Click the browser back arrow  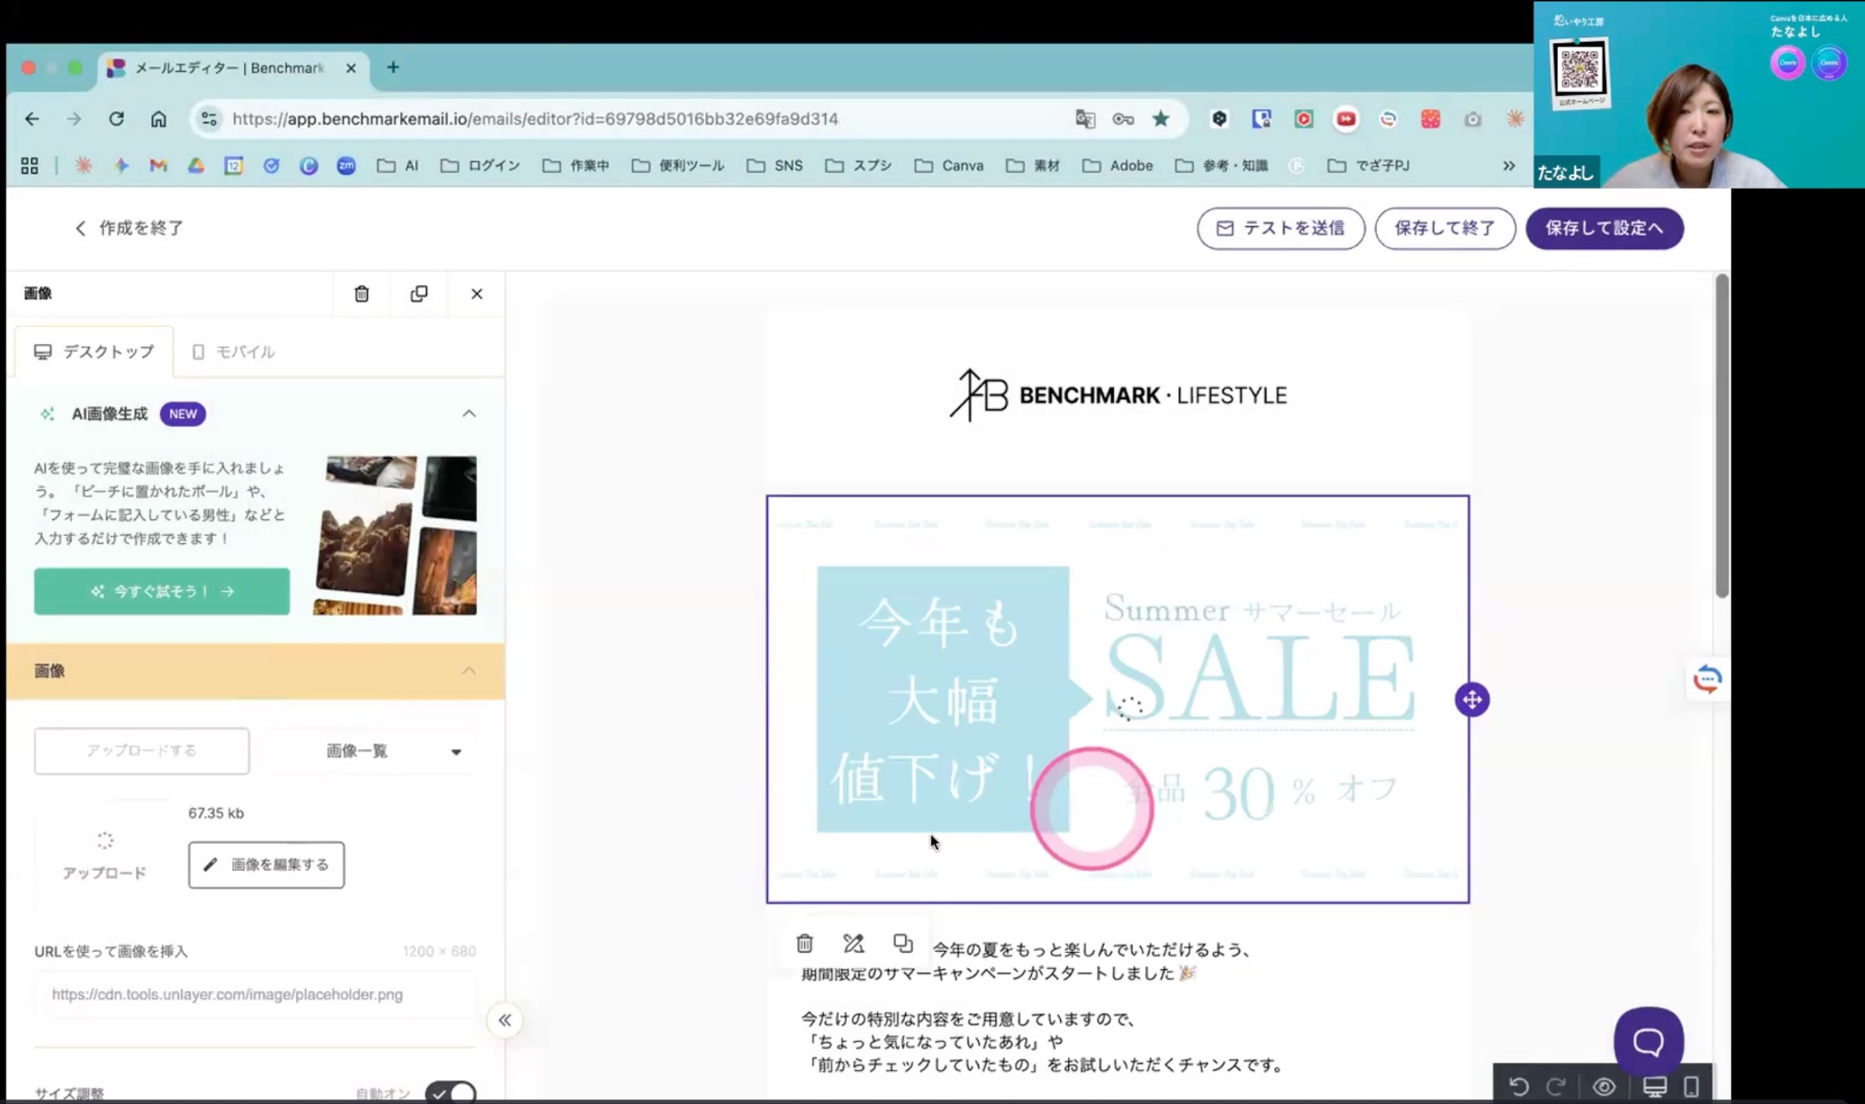pyautogui.click(x=32, y=118)
